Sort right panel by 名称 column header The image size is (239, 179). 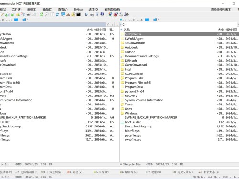127,30
